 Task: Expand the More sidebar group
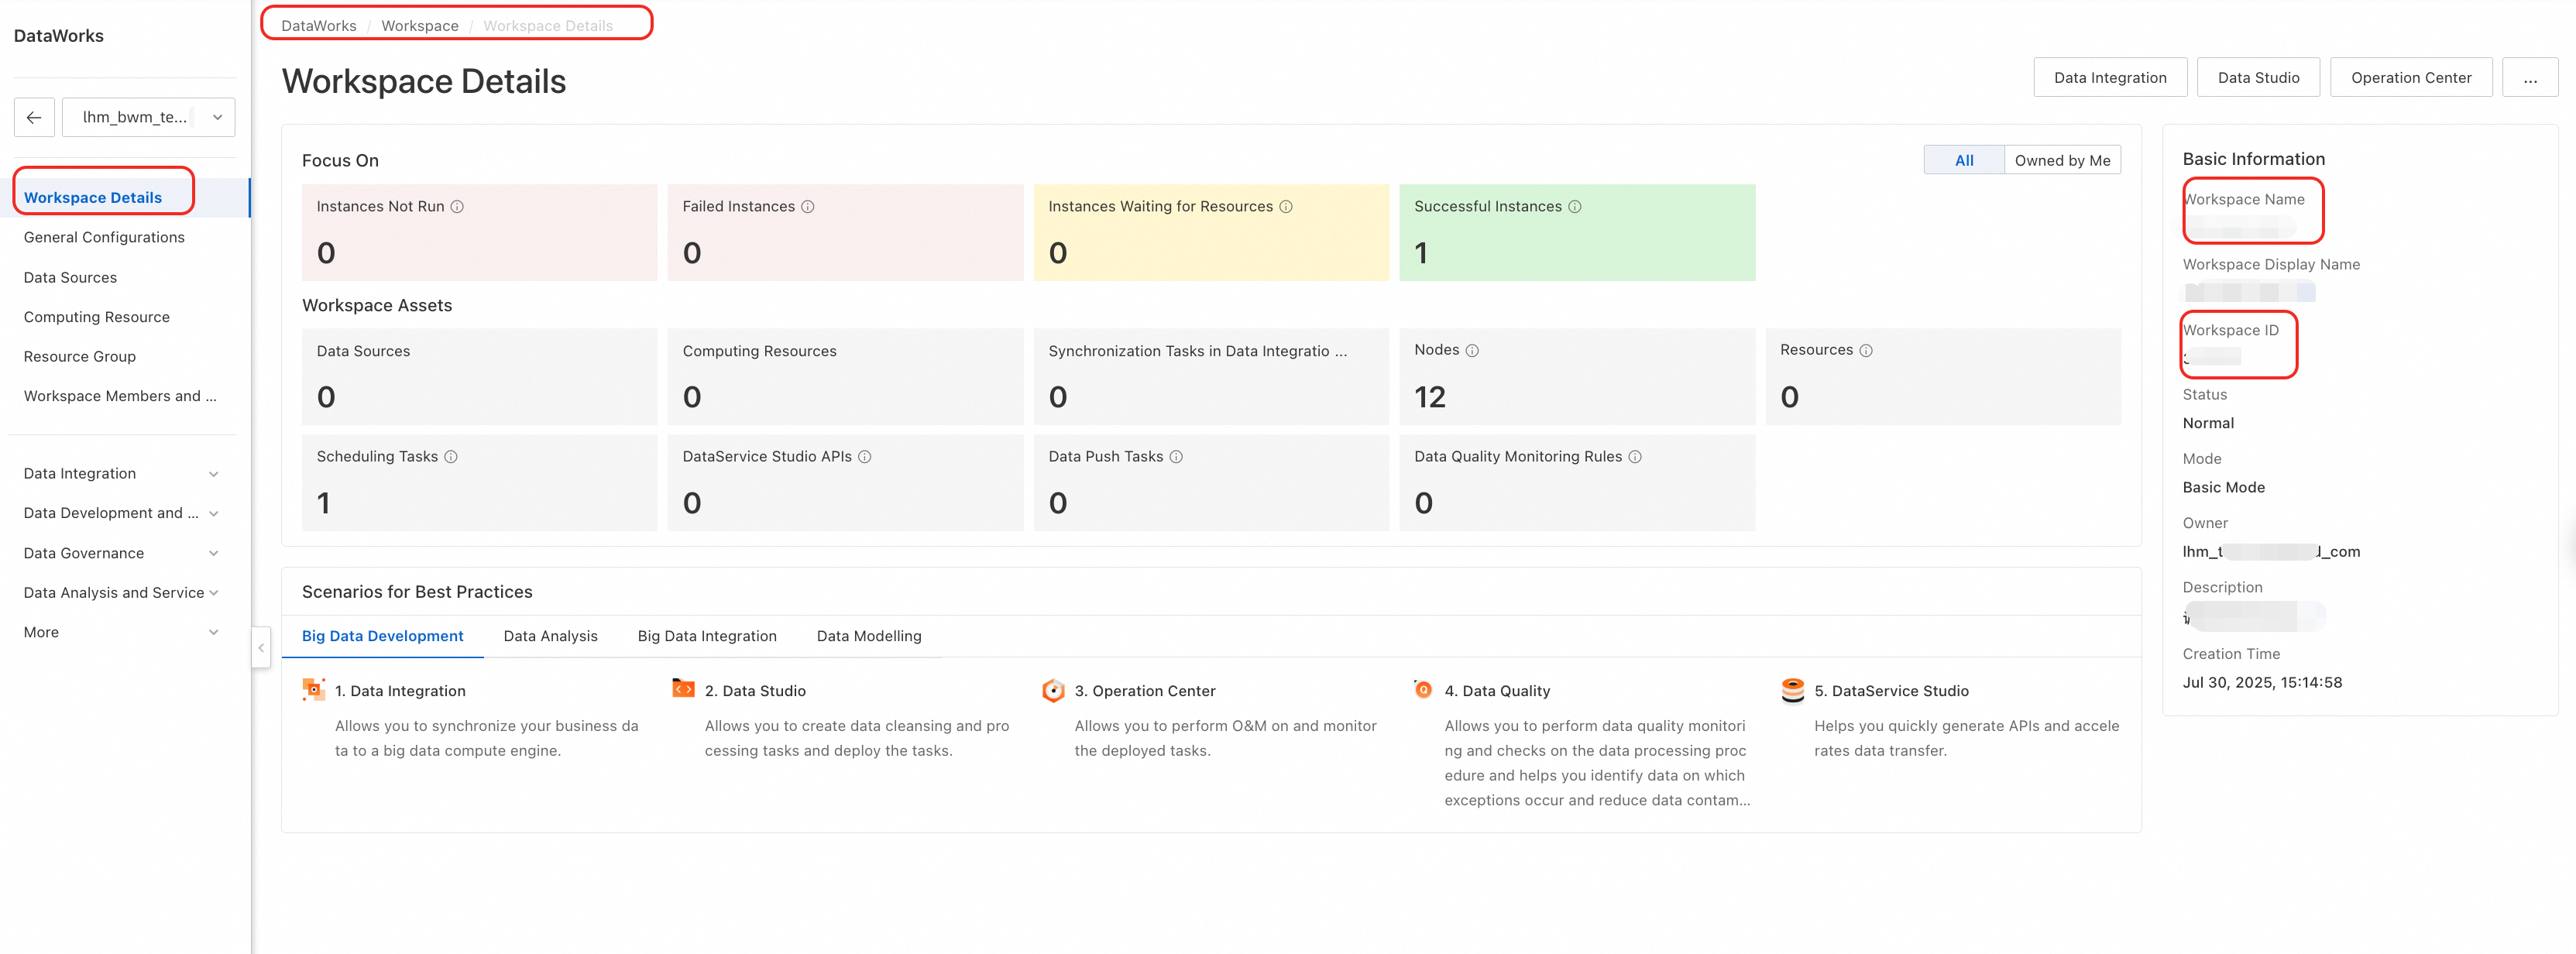pyautogui.click(x=121, y=632)
